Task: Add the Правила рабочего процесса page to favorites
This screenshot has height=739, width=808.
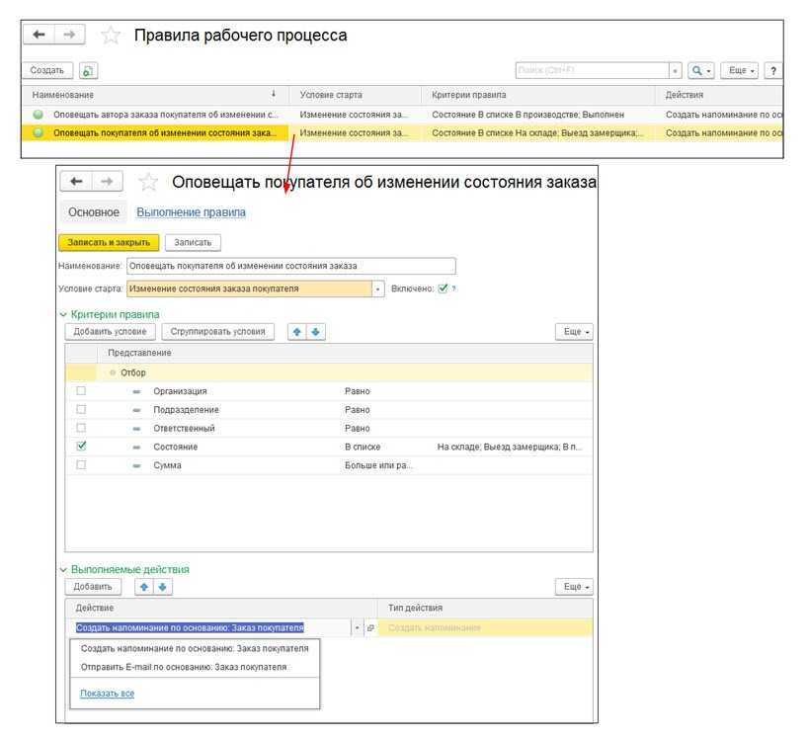Action: click(x=112, y=36)
